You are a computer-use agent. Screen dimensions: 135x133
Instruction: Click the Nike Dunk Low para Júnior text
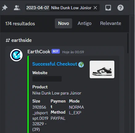click(x=57, y=93)
